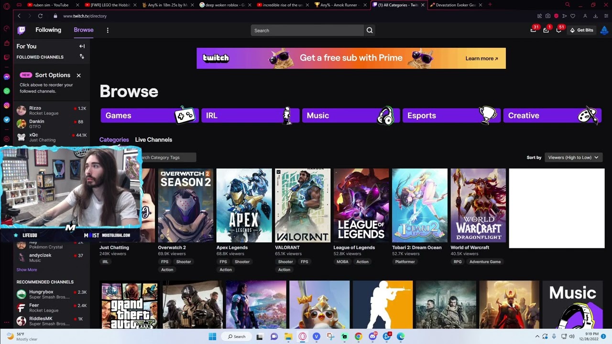Open RiddlesMK in recommended channels
The width and height of the screenshot is (612, 344).
click(x=52, y=321)
